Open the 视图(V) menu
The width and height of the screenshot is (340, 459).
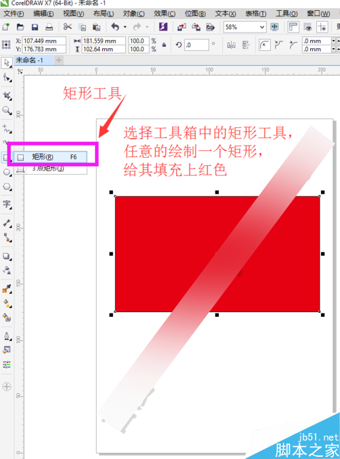(73, 14)
